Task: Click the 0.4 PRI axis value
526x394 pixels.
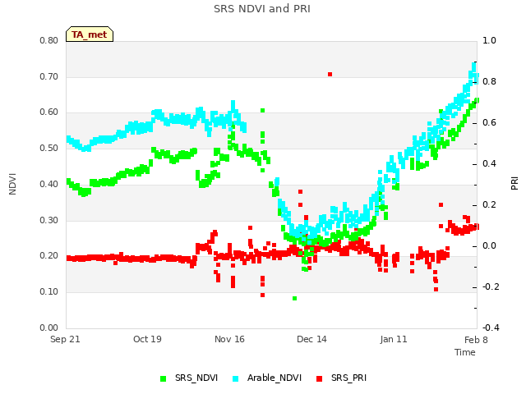Action: pyautogui.click(x=489, y=164)
